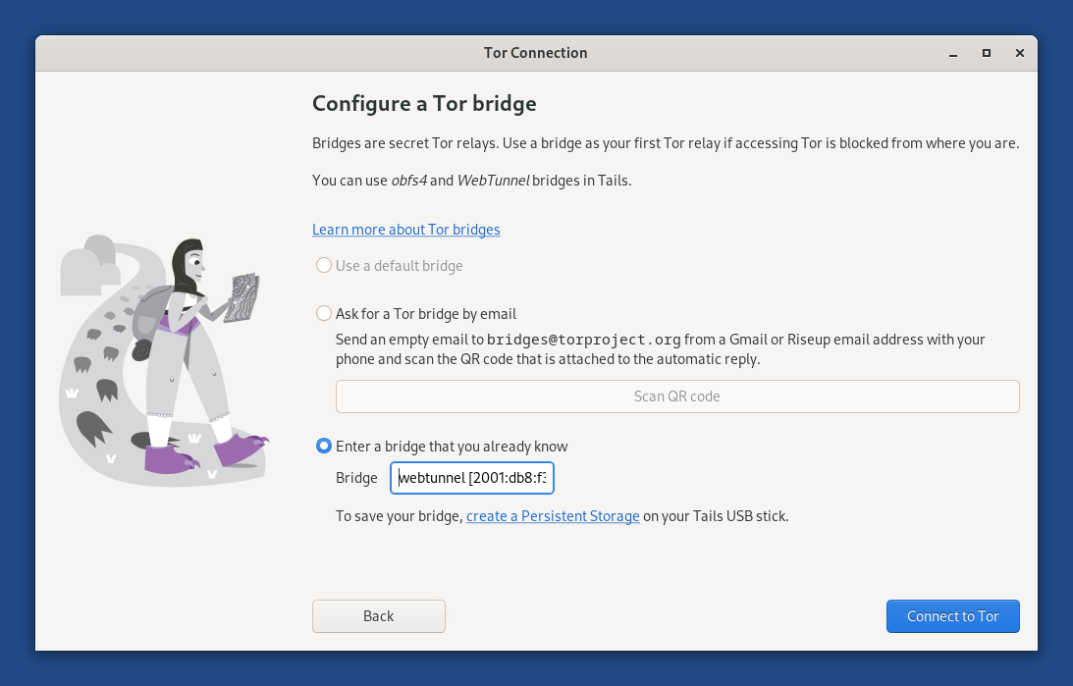The image size is (1073, 686).
Task: Select the 'Use a default bridge' radio button
Action: click(324, 265)
